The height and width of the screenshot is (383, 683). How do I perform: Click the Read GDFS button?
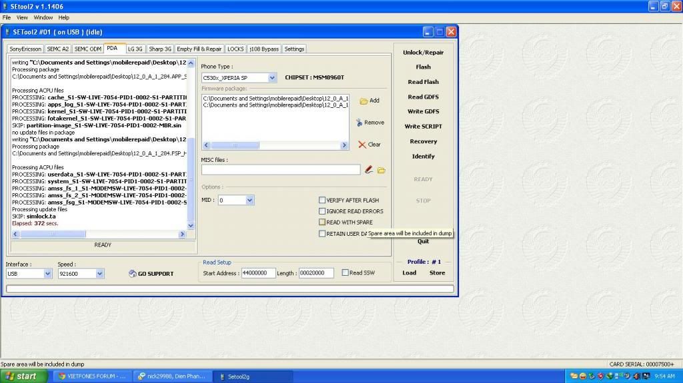pyautogui.click(x=423, y=97)
